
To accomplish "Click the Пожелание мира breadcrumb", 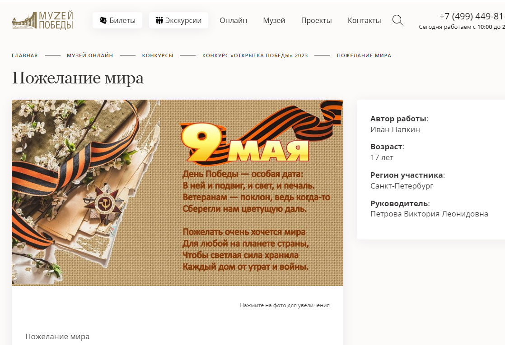I will [x=364, y=55].
